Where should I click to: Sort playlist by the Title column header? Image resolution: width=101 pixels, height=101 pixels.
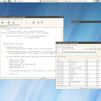[x=76, y=60]
